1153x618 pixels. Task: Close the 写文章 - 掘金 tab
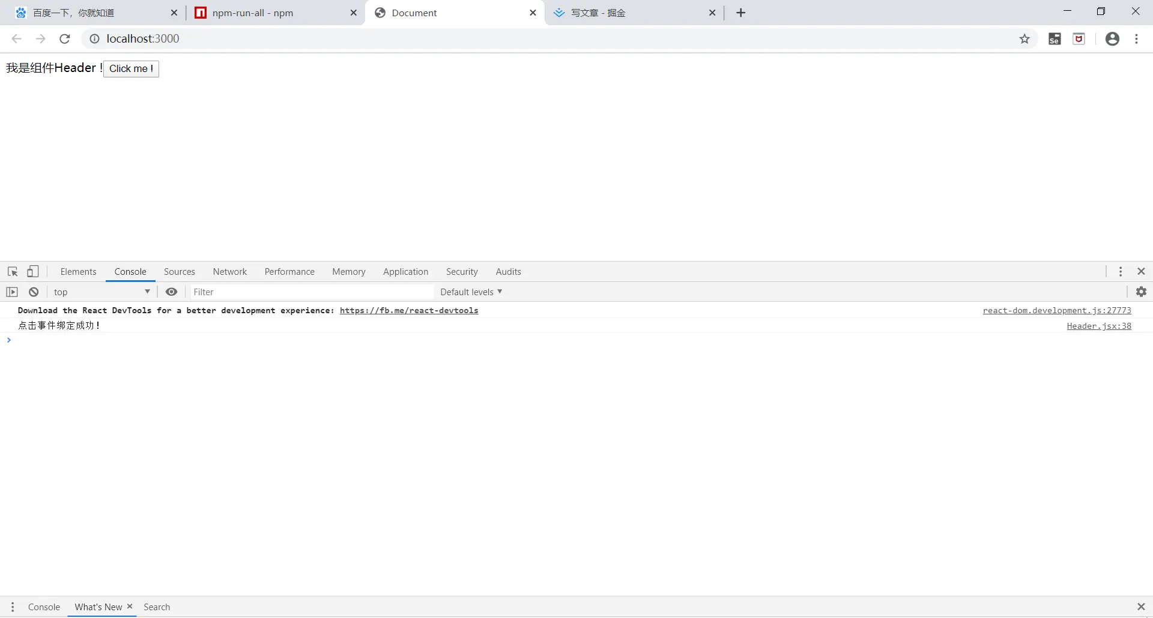pos(712,13)
